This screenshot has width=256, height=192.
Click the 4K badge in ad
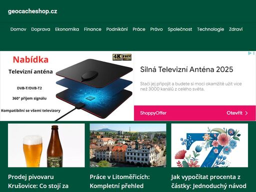point(117,57)
